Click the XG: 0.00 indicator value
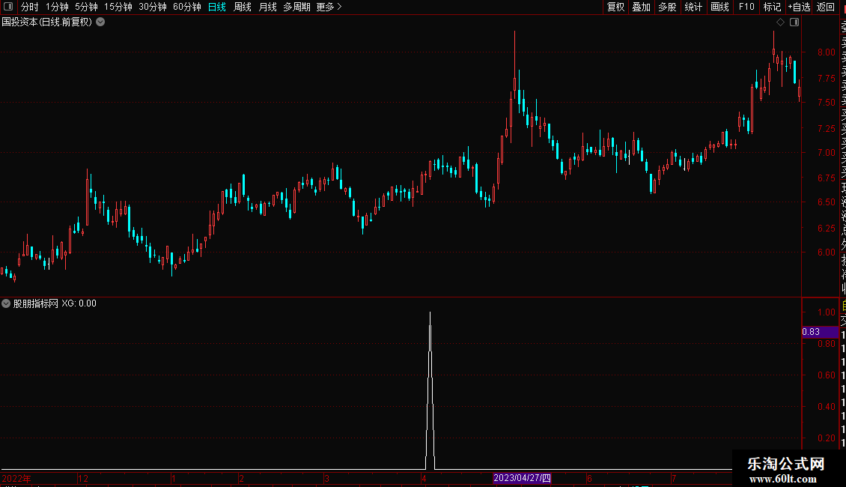 (x=79, y=303)
